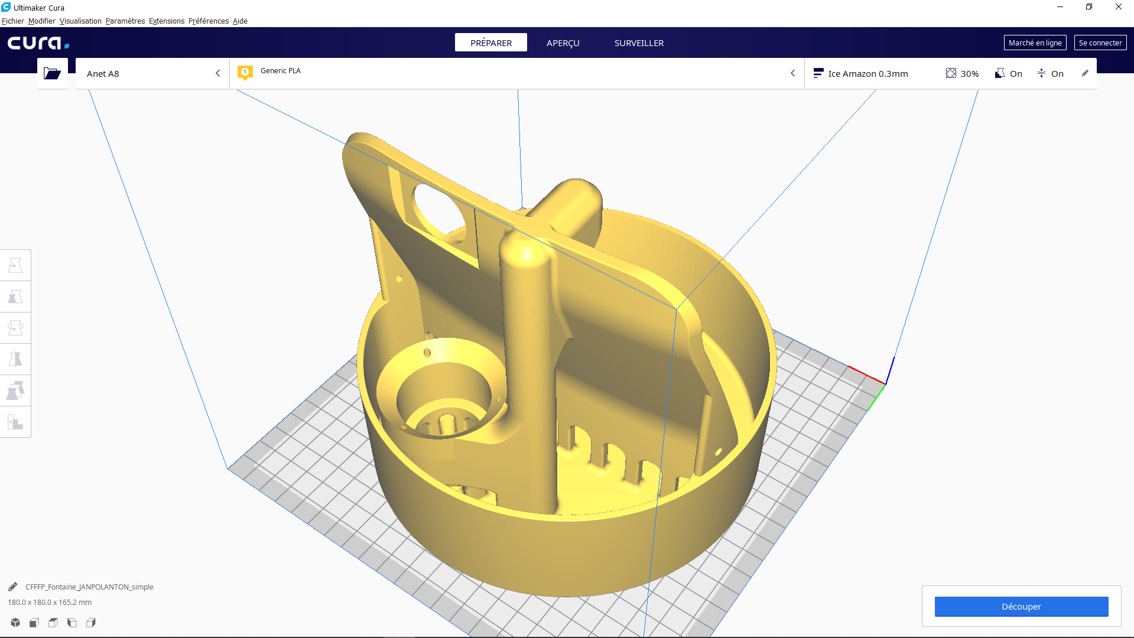1134x638 pixels.
Task: Switch to the APERÇU tab
Action: (563, 43)
